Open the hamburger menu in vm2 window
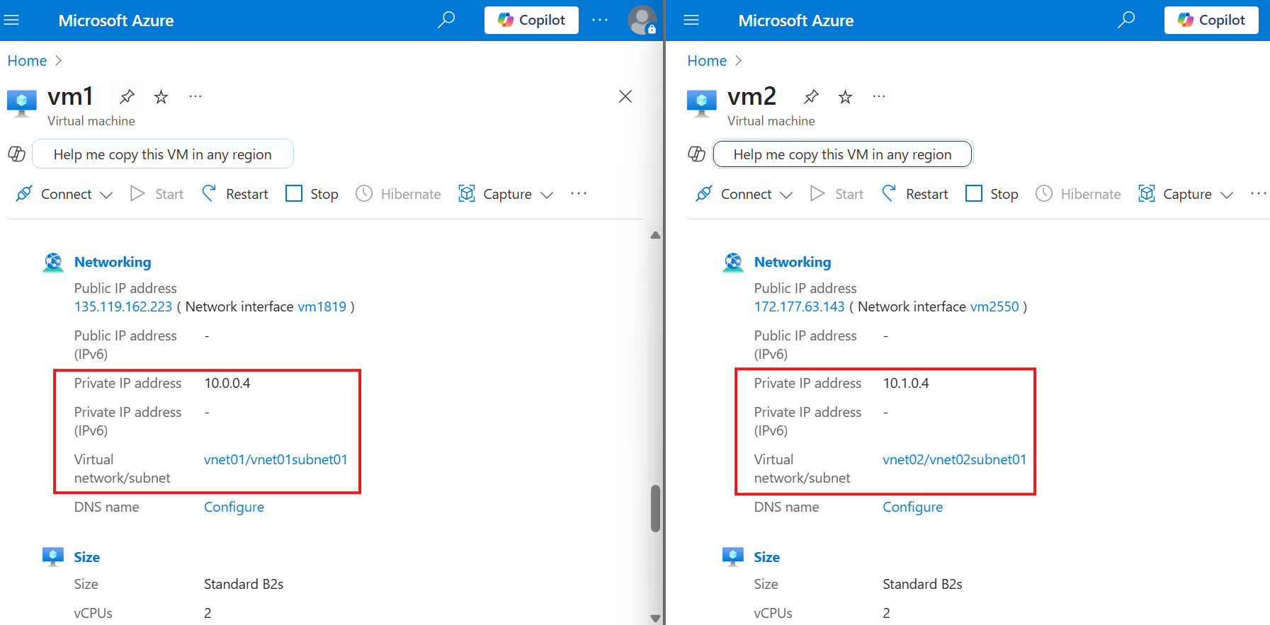 click(x=691, y=20)
